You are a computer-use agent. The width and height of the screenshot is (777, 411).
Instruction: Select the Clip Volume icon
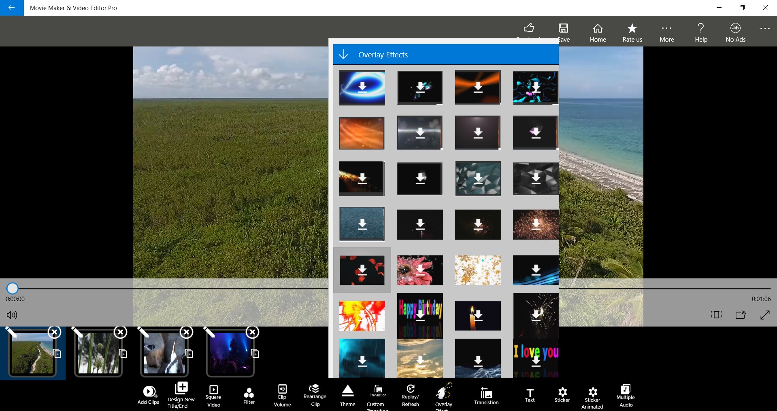(282, 396)
